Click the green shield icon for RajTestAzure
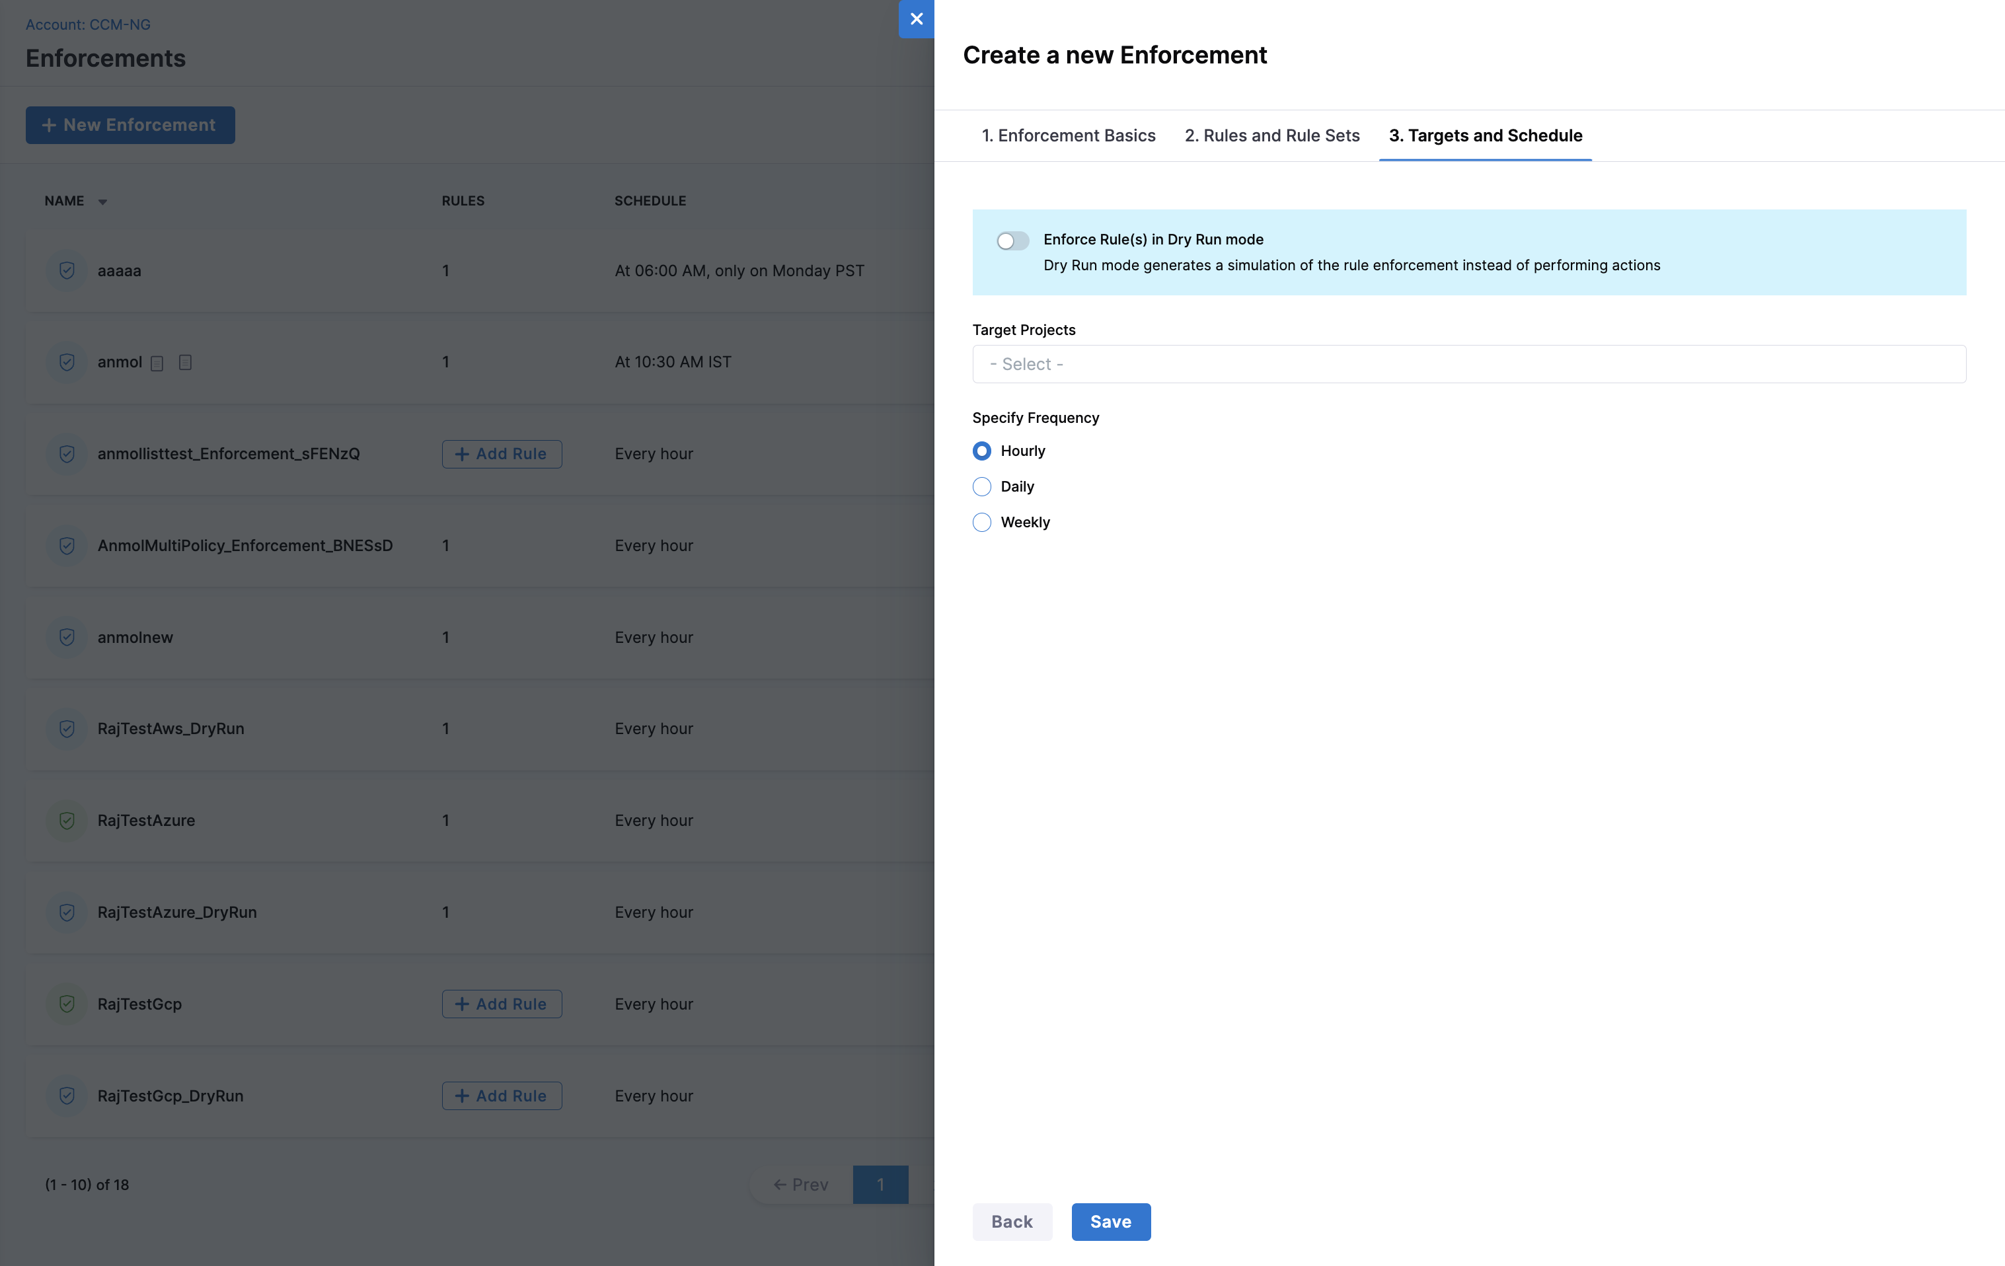Screen dimensions: 2005x1266 [67, 821]
